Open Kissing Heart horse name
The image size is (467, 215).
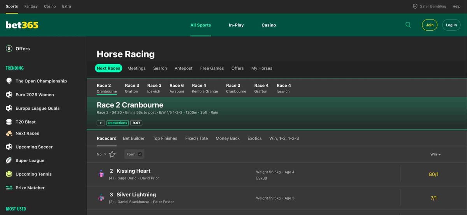coord(133,171)
